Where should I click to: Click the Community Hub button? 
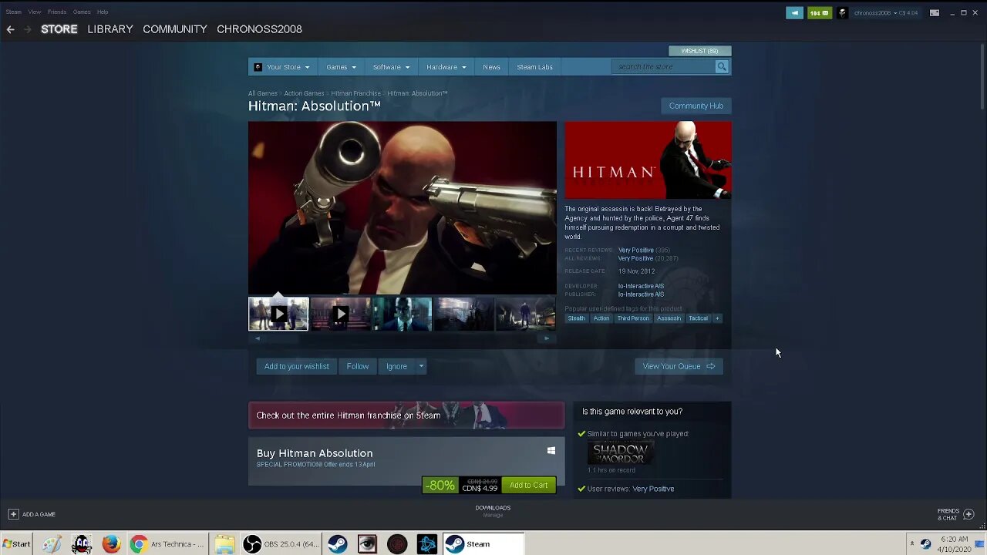tap(696, 106)
